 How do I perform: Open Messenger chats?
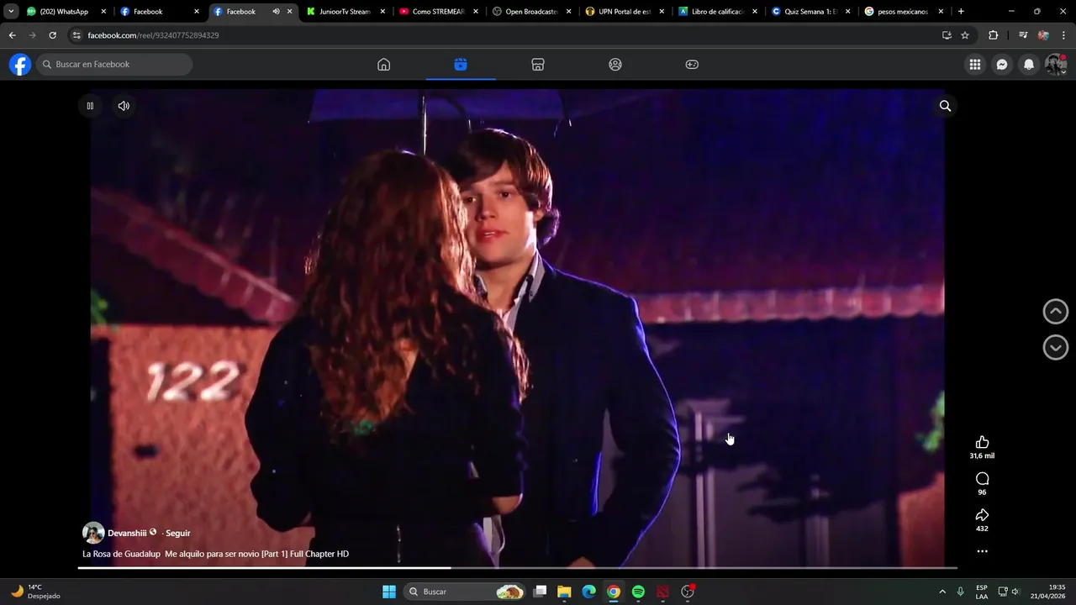tap(1002, 65)
